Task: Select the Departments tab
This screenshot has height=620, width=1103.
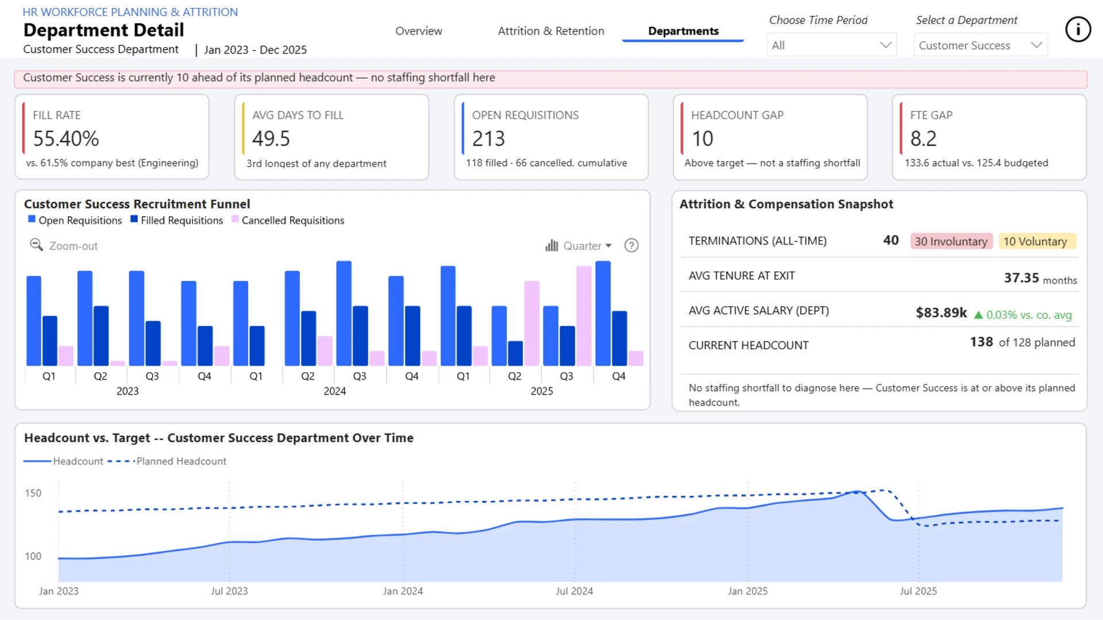Action: click(x=683, y=31)
